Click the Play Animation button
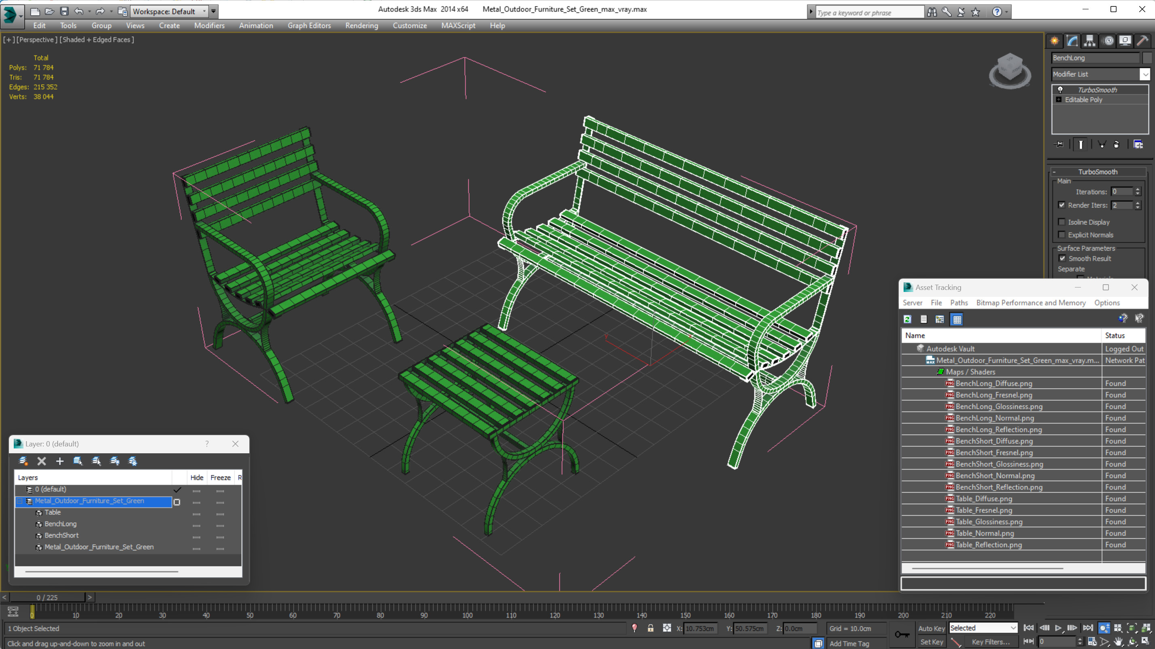Screen dimensions: 1155x649 [1058, 628]
